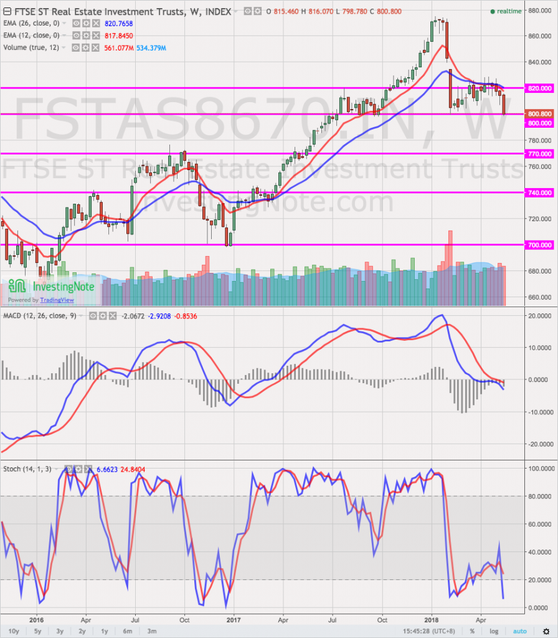Open chart properties gear at bottom right
The image size is (558, 638).
pos(546,631)
